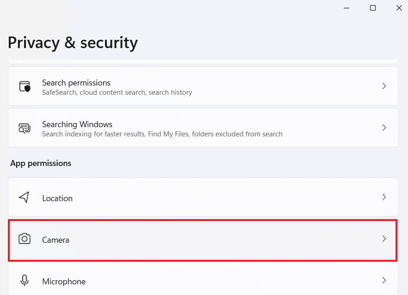Click the 'Search indexing for faster results' description
This screenshot has width=408, height=295.
(x=162, y=134)
